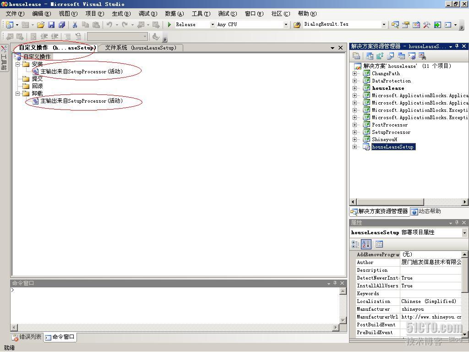This screenshot has height=352, width=469.
Task: Open Toolbox from toolbar wrench icon
Action: point(426,25)
